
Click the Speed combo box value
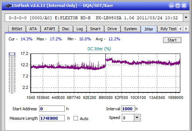tap(128, 118)
